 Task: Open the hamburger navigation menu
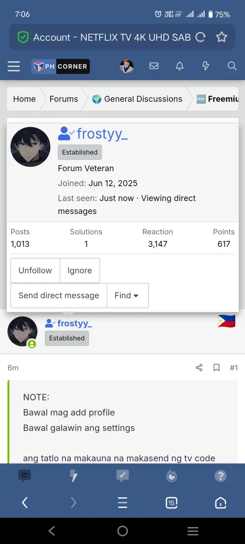(x=14, y=66)
